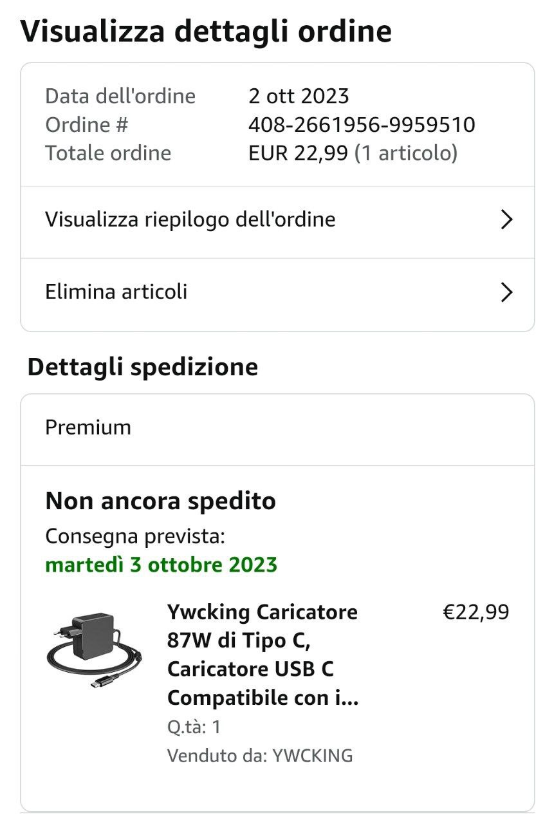Viewport: 554px width, 824px height.
Task: Open chevron arrow next to Elimina articoli
Action: coord(507,293)
